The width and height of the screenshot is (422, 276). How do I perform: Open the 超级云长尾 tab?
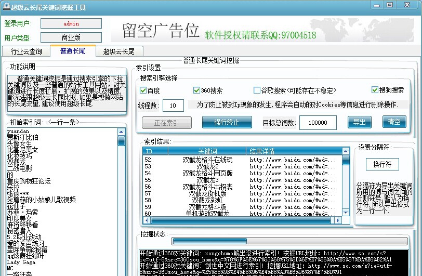(118, 51)
